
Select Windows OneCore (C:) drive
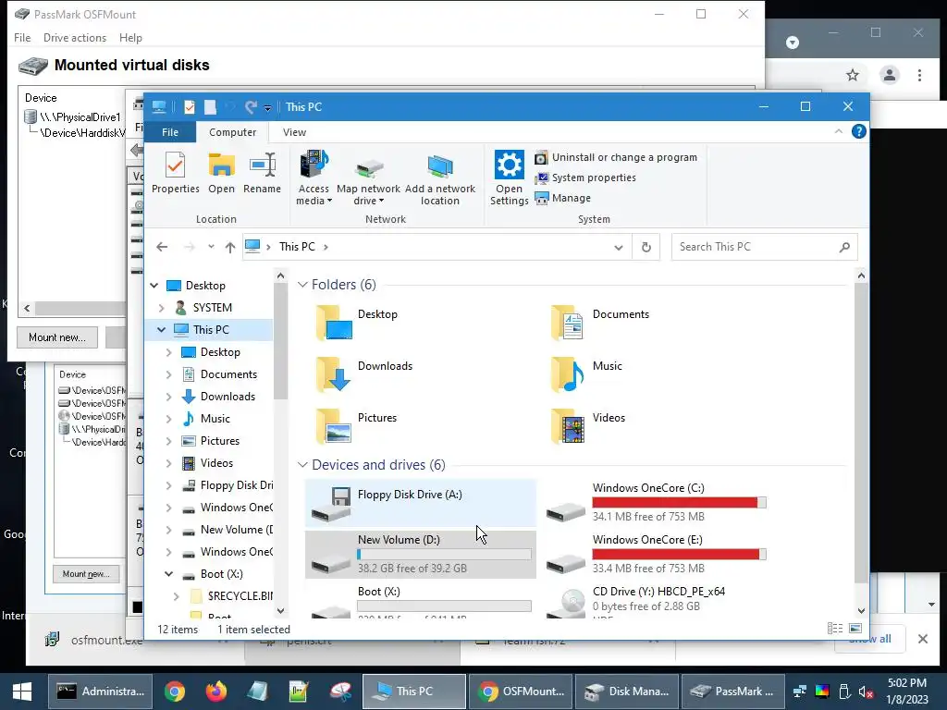656,502
